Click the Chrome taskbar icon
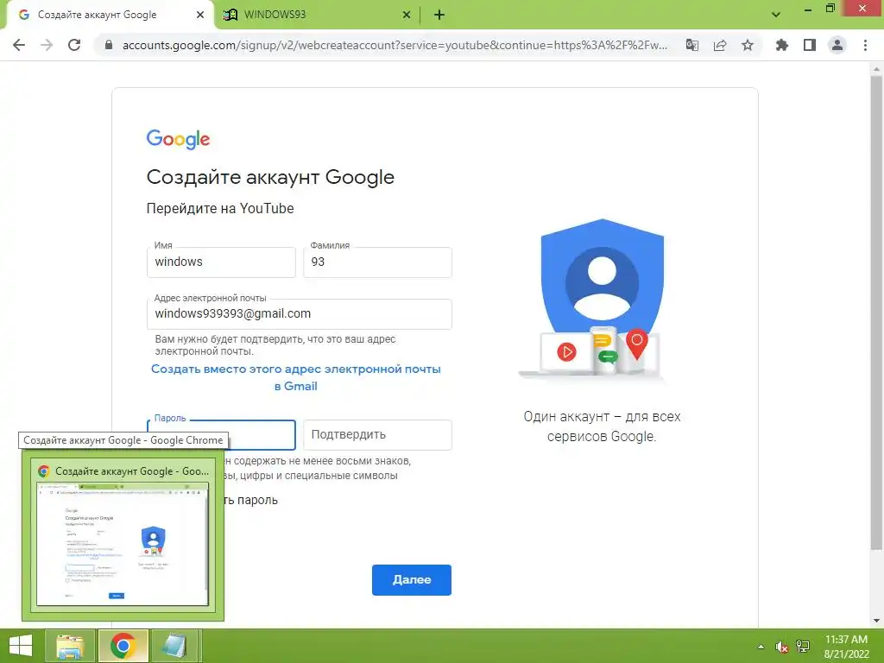Image resolution: width=884 pixels, height=663 pixels. pyautogui.click(x=123, y=646)
